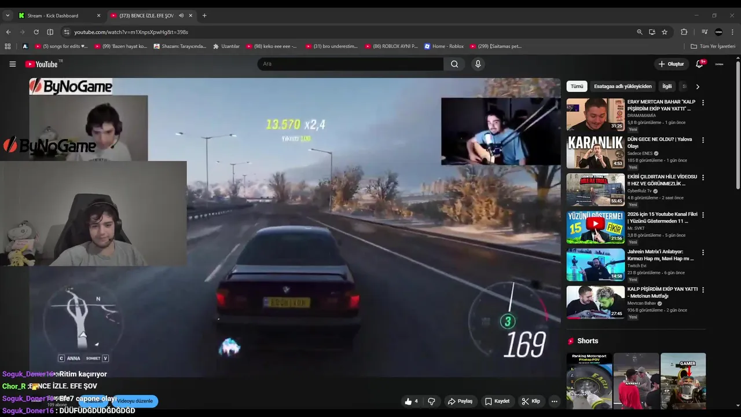Screen dimensions: 741x417
Task: Open the media controls icon in toolbar
Action: click(x=705, y=32)
